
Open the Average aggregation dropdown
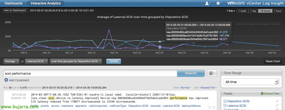[11, 61]
